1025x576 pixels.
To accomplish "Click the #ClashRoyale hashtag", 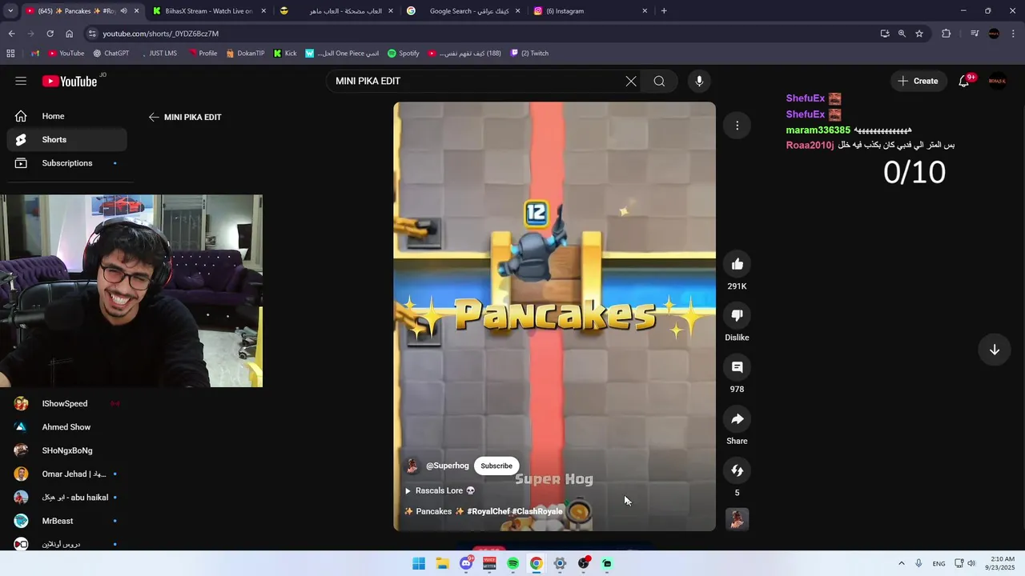I will coord(537,511).
